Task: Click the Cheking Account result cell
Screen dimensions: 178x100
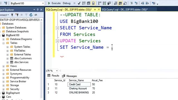Action: coord(79,88)
